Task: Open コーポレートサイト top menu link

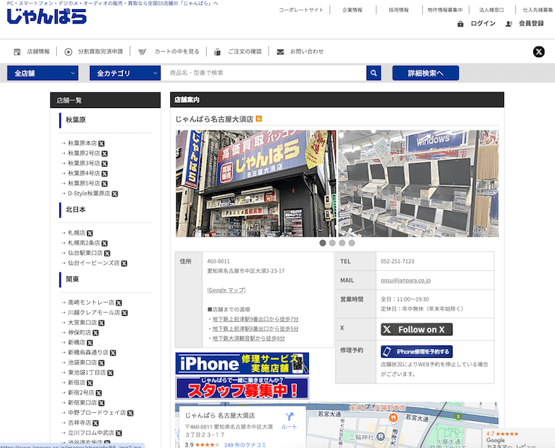Action: [301, 10]
